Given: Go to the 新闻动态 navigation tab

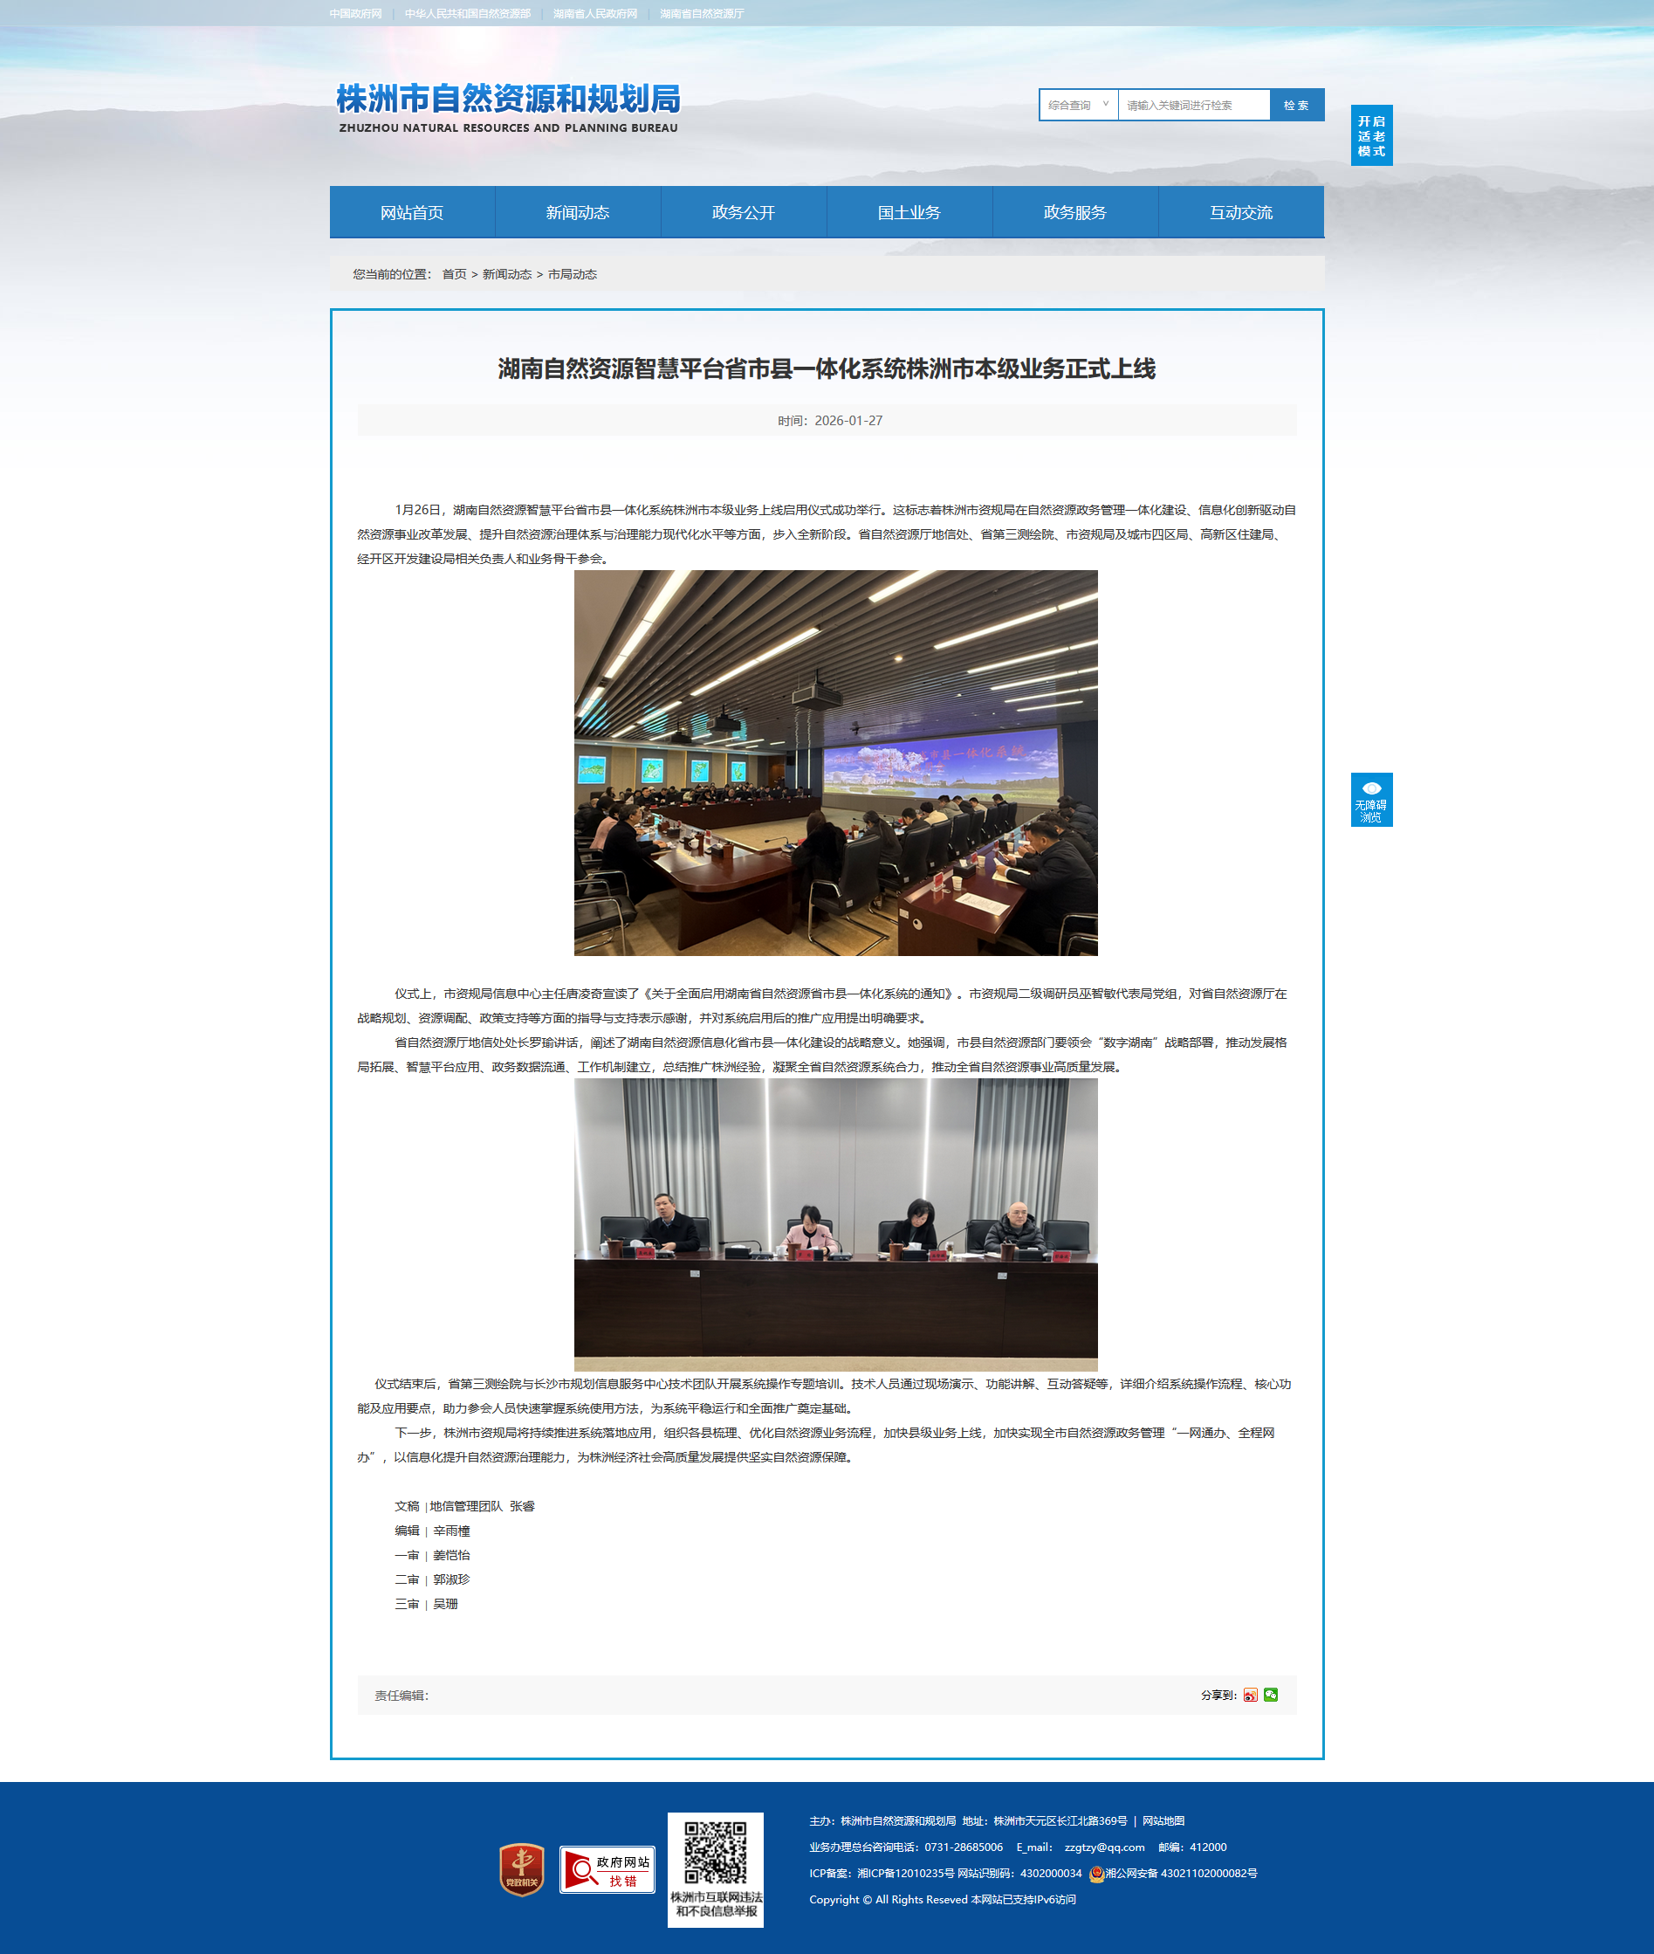Looking at the screenshot, I should pyautogui.click(x=578, y=212).
